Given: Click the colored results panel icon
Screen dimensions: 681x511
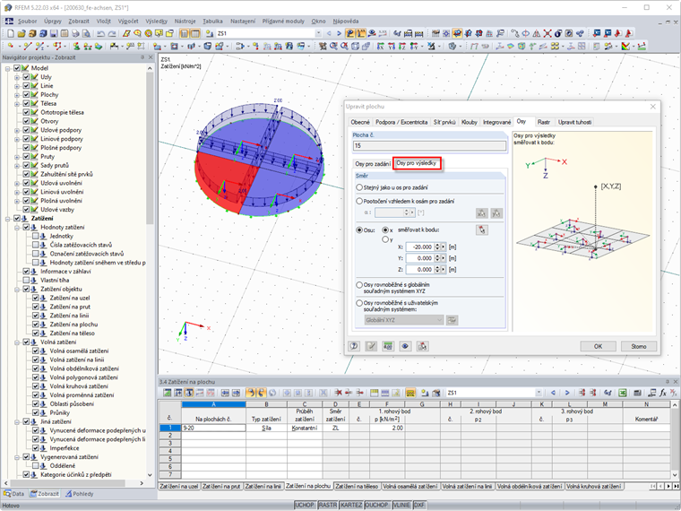Looking at the screenshot, I should (625, 46).
